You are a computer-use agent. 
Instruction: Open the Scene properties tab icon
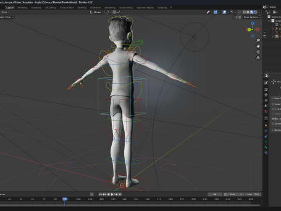[266, 106]
